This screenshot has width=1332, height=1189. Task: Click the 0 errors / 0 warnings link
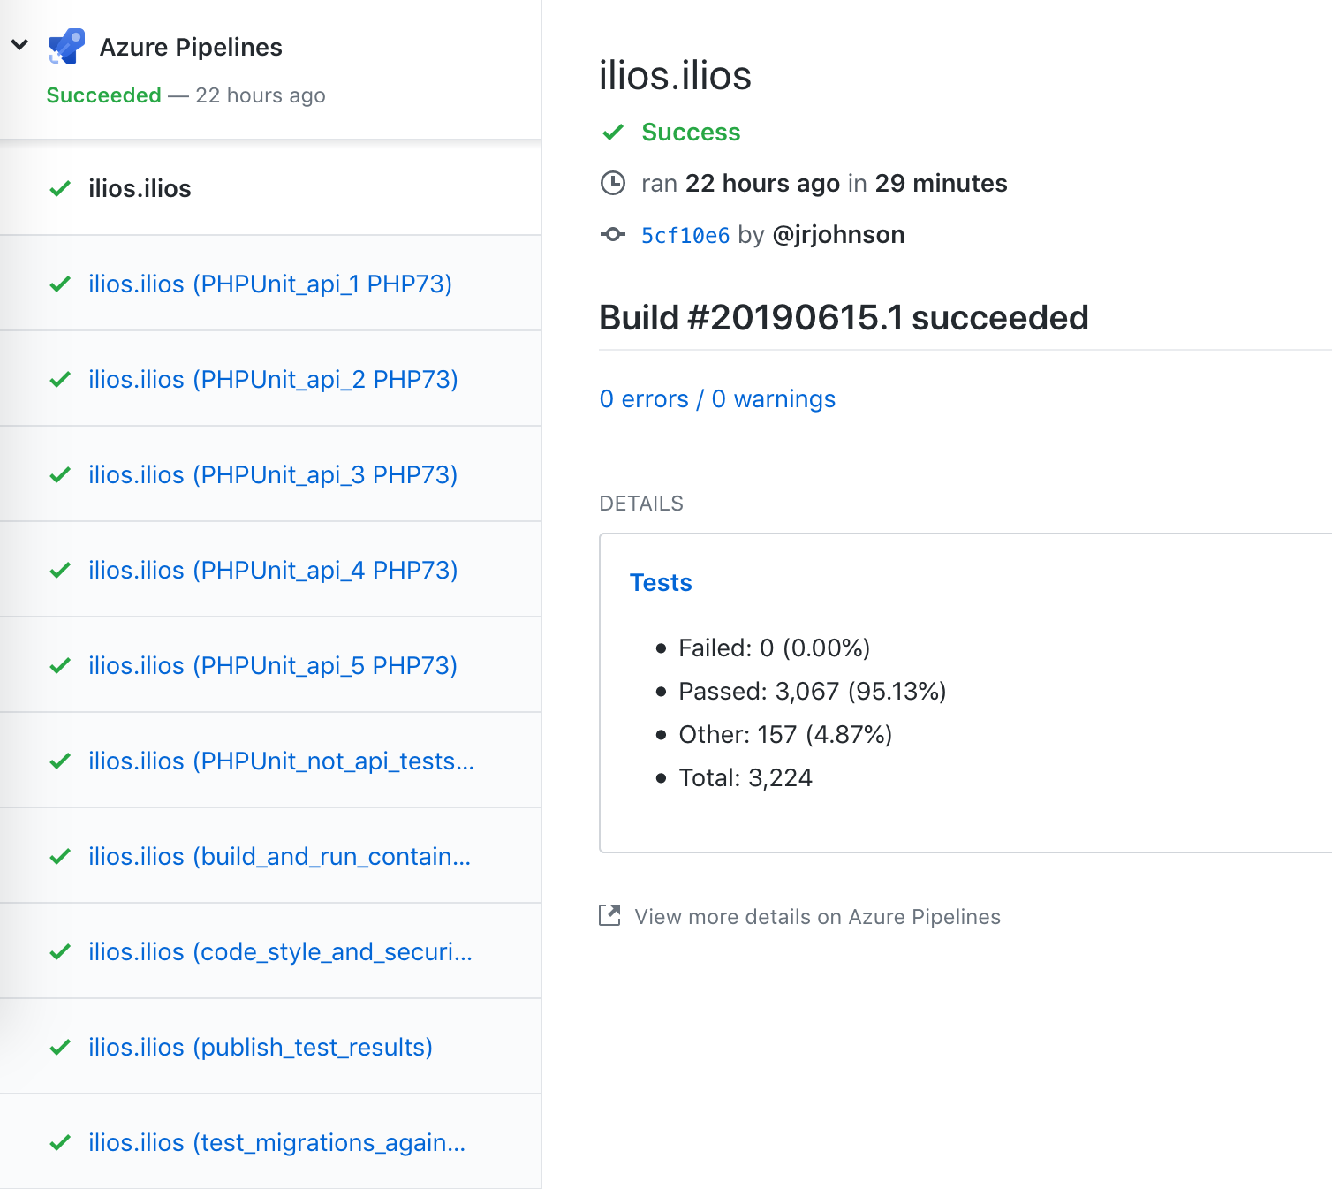click(717, 398)
